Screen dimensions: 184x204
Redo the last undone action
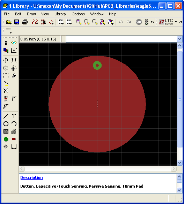tap(129, 22)
